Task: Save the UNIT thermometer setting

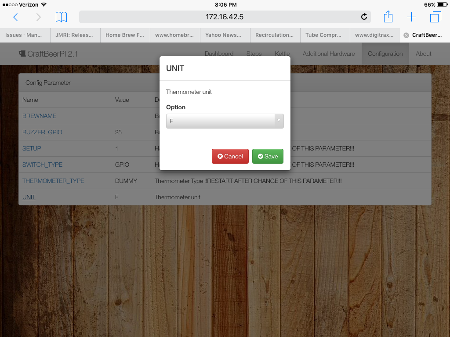Action: coord(268,156)
